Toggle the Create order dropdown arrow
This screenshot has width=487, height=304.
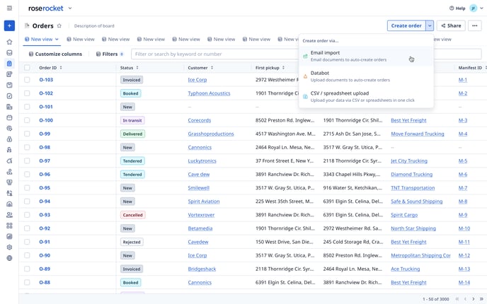point(430,25)
